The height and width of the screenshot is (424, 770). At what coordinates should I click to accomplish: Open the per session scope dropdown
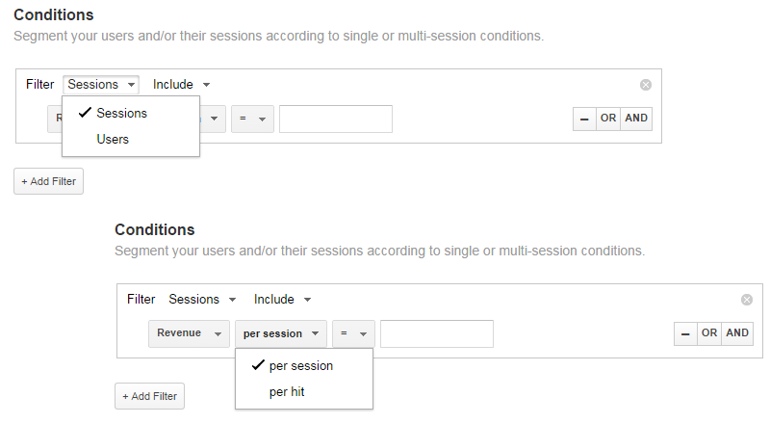(x=280, y=333)
